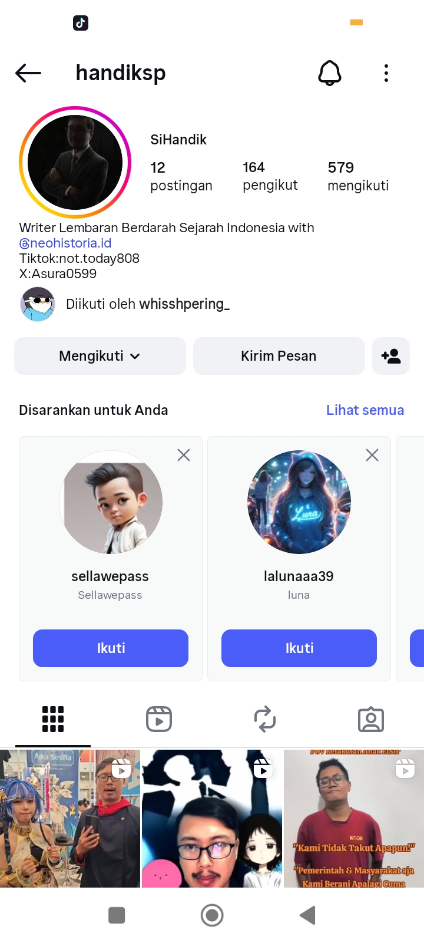
Task: Tap the back arrow icon
Action: pos(28,73)
